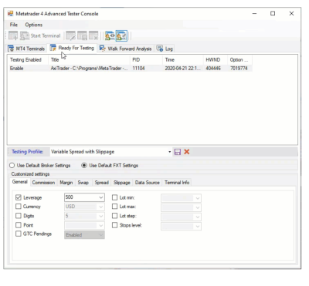This screenshot has height=286, width=309.
Task: Maximize the Advanced Tester Console window
Action: (273, 13)
